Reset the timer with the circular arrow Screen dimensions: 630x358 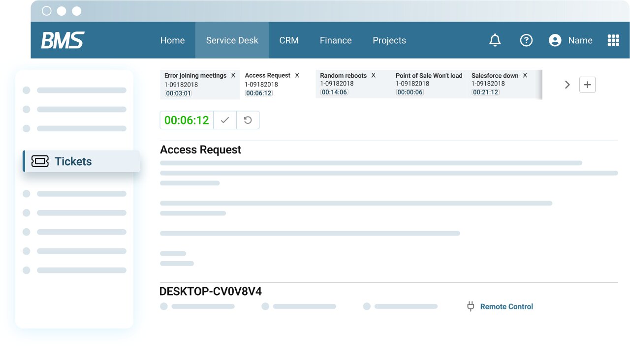pyautogui.click(x=248, y=120)
